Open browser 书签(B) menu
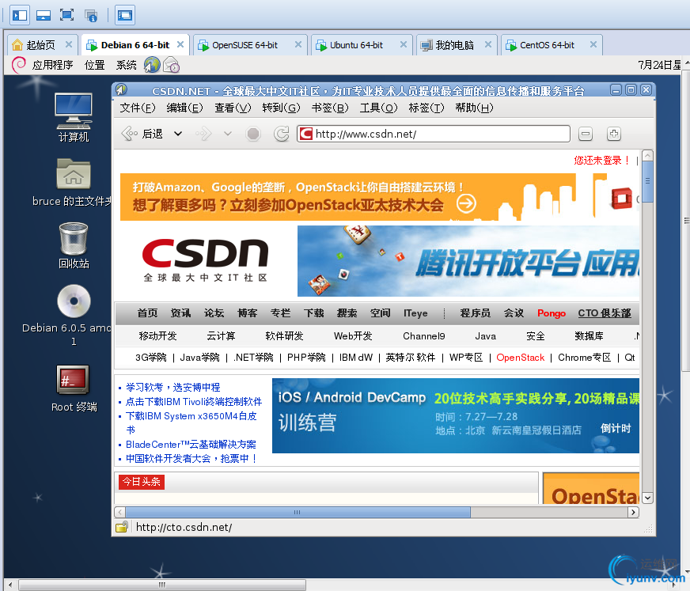This screenshot has height=591, width=690. [x=330, y=108]
